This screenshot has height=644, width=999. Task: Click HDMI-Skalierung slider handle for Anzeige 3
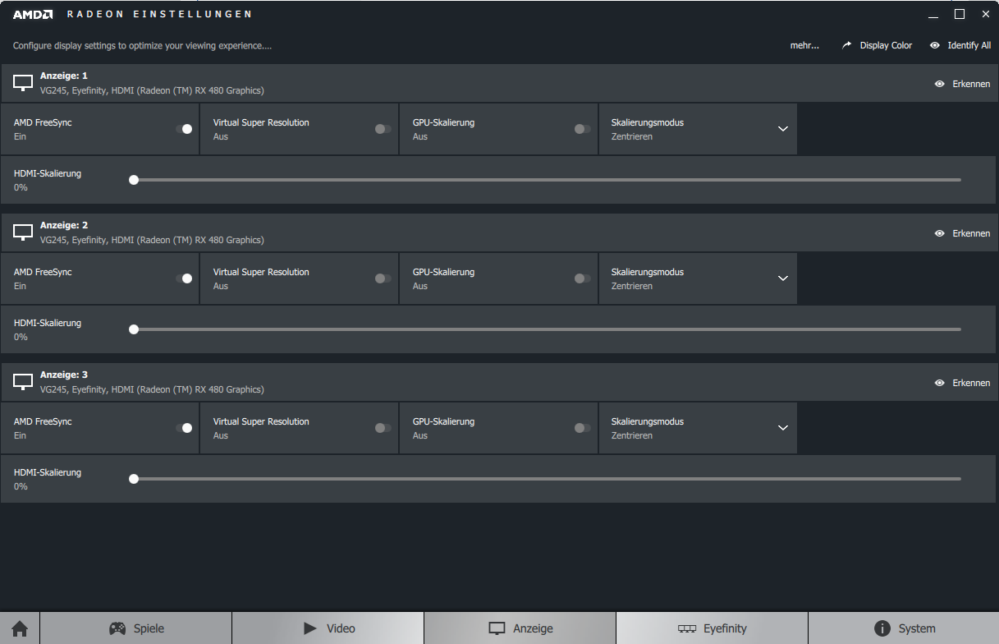(x=134, y=479)
